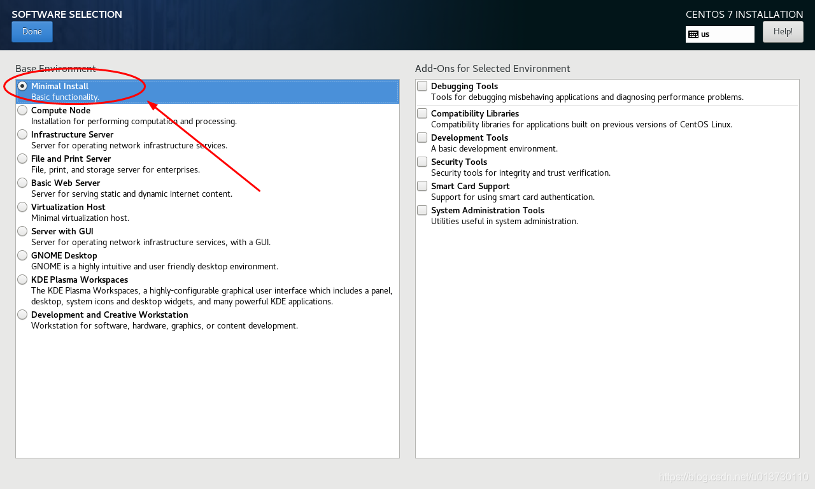Click 'Server for operating network infrastructure services.' text
This screenshot has width=815, height=489.
coord(129,145)
